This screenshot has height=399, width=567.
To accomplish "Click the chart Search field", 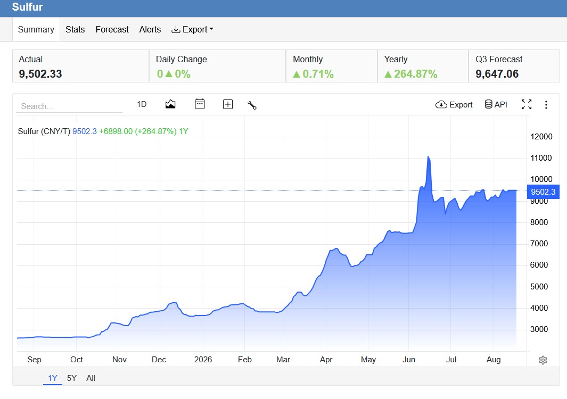I will click(69, 106).
